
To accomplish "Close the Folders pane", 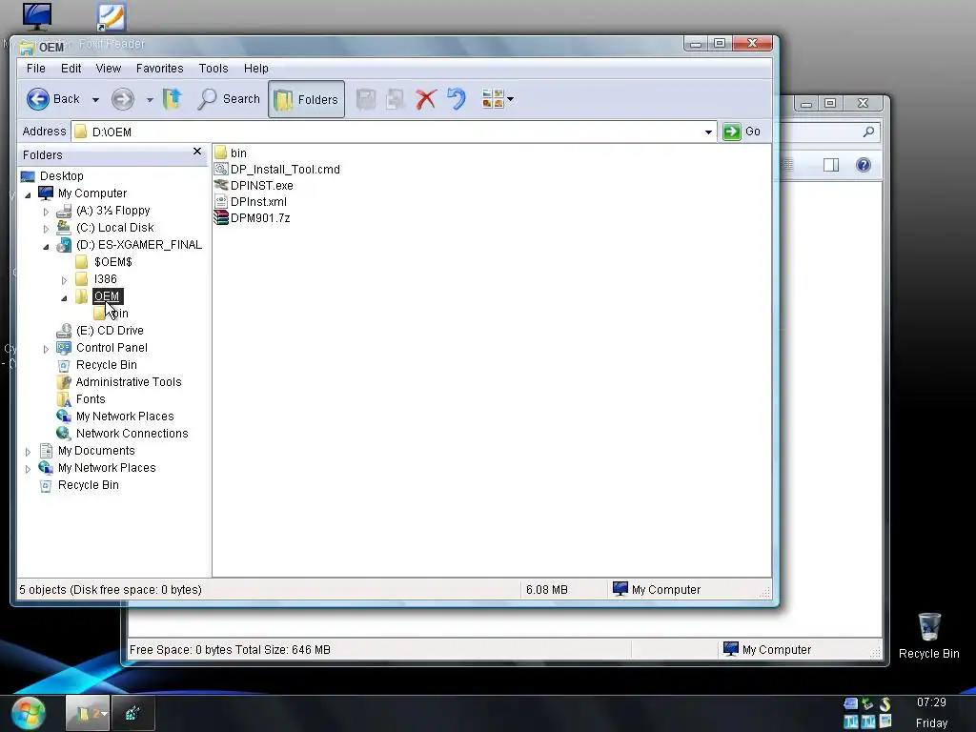I will tap(197, 152).
